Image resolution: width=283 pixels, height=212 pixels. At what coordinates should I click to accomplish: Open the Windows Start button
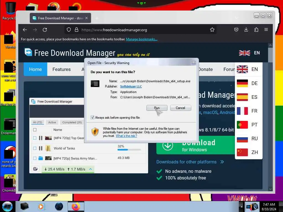pos(7,206)
